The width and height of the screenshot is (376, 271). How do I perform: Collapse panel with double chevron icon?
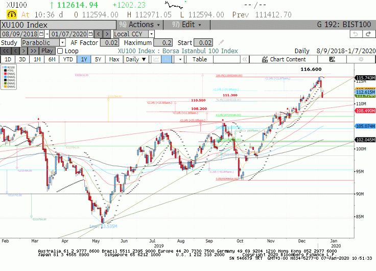[244, 59]
